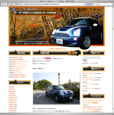Image resolution: width=114 pixels, height=115 pixels.
Task: Click the bat-winged MINI badge in banner
Action: pyautogui.click(x=97, y=17)
